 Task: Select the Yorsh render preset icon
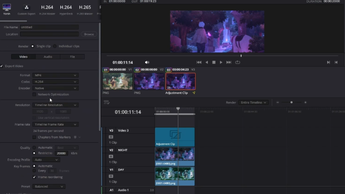[x=7, y=7]
